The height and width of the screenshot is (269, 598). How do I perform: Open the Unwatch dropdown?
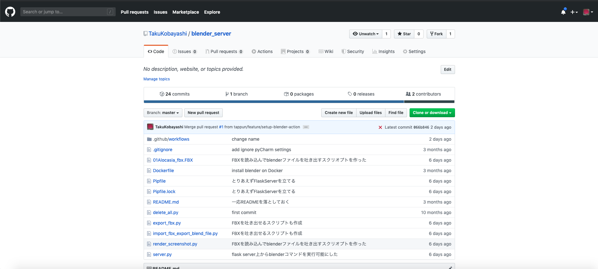click(x=366, y=34)
